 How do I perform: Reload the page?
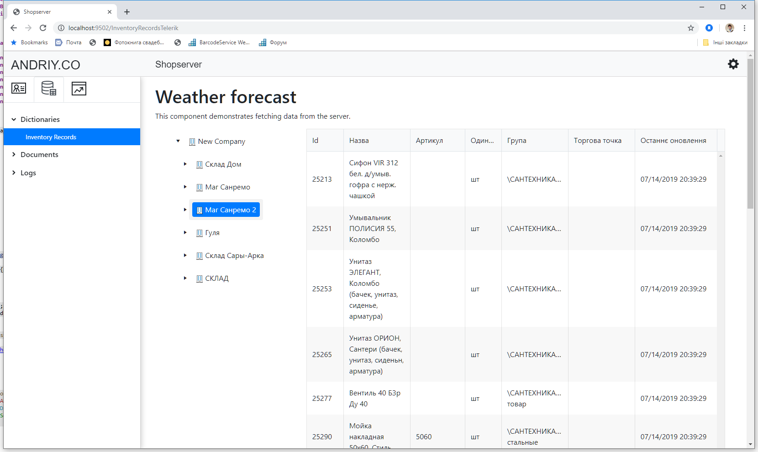[43, 28]
